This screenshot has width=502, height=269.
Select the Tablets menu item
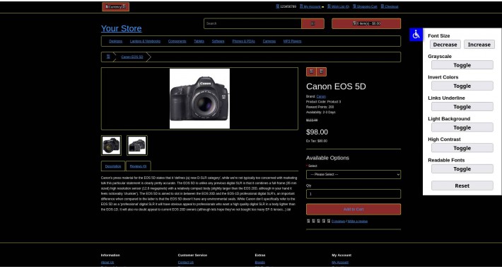click(x=199, y=41)
